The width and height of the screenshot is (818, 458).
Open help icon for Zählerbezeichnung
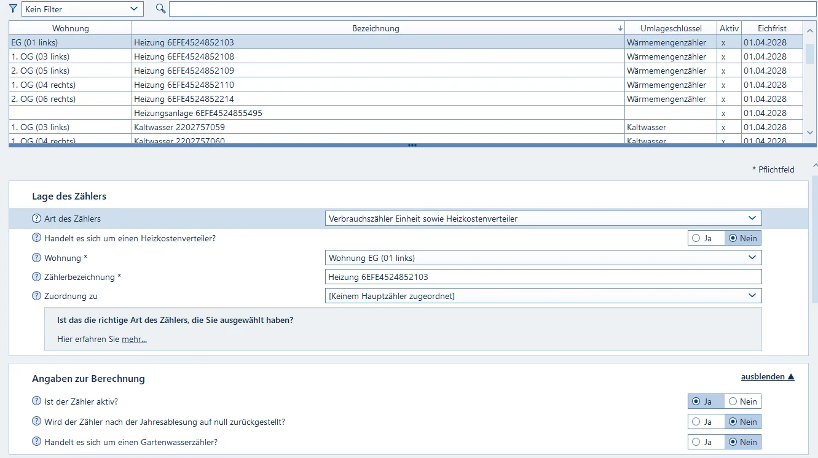click(36, 277)
